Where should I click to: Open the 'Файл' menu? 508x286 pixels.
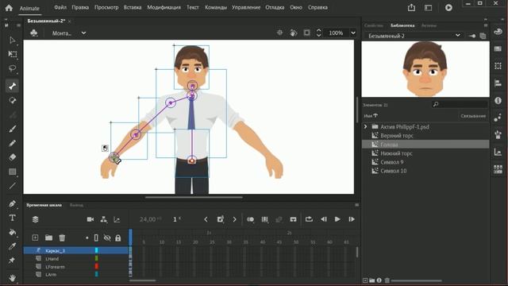[x=60, y=7]
